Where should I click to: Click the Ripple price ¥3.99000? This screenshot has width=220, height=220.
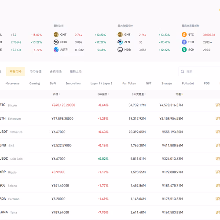[59, 172]
